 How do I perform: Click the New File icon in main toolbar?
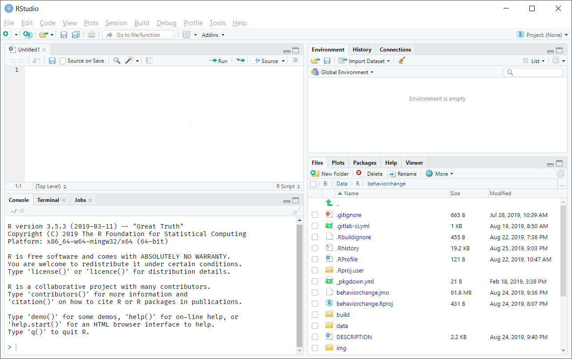[6, 35]
